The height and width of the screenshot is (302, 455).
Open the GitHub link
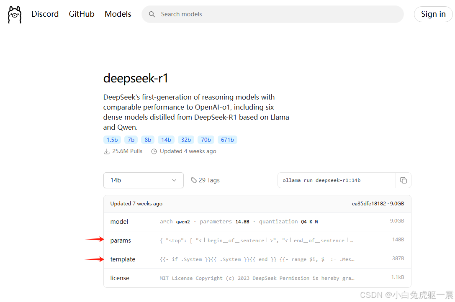coord(82,14)
